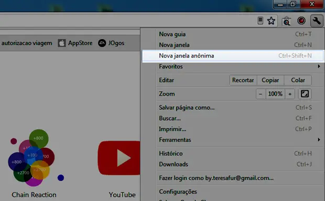325x201 pixels.
Task: Click the YouTube label
Action: 122,195
